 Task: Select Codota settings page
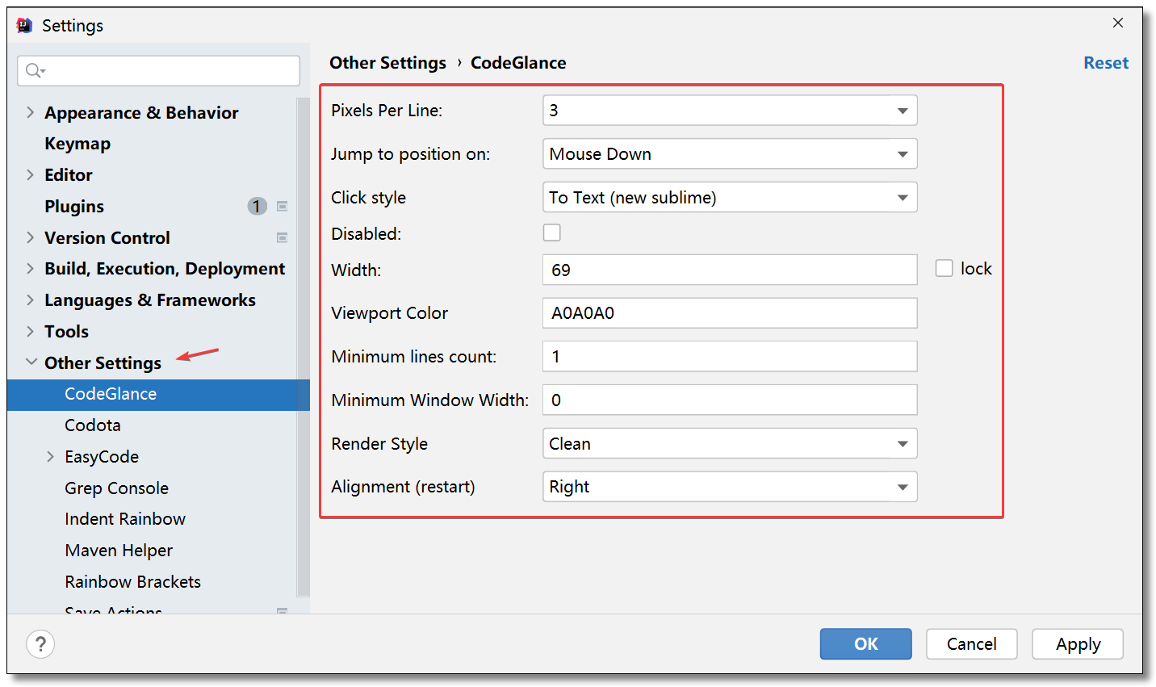tap(93, 425)
